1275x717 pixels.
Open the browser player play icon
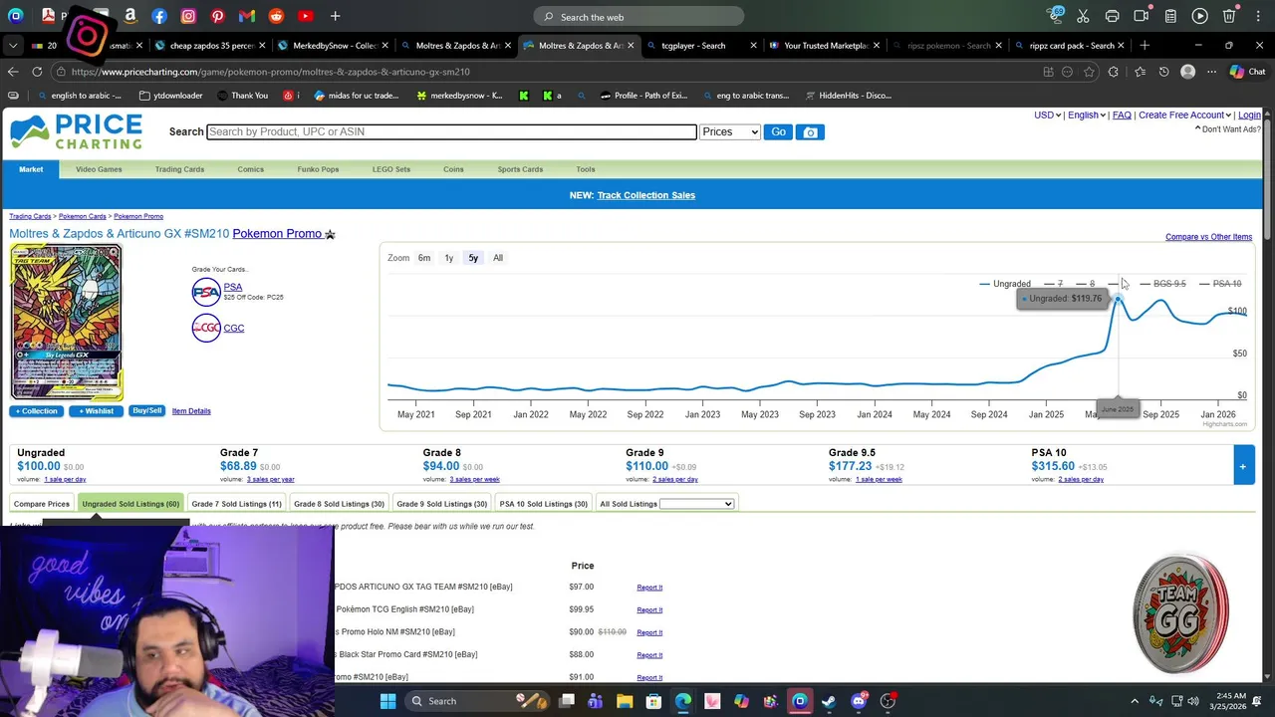click(1199, 16)
